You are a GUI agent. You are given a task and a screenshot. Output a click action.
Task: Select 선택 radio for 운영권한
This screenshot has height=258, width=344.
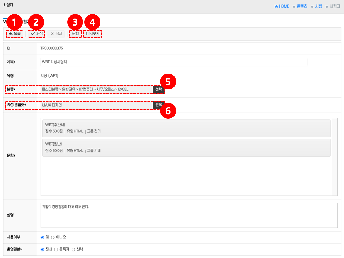click(x=73, y=249)
